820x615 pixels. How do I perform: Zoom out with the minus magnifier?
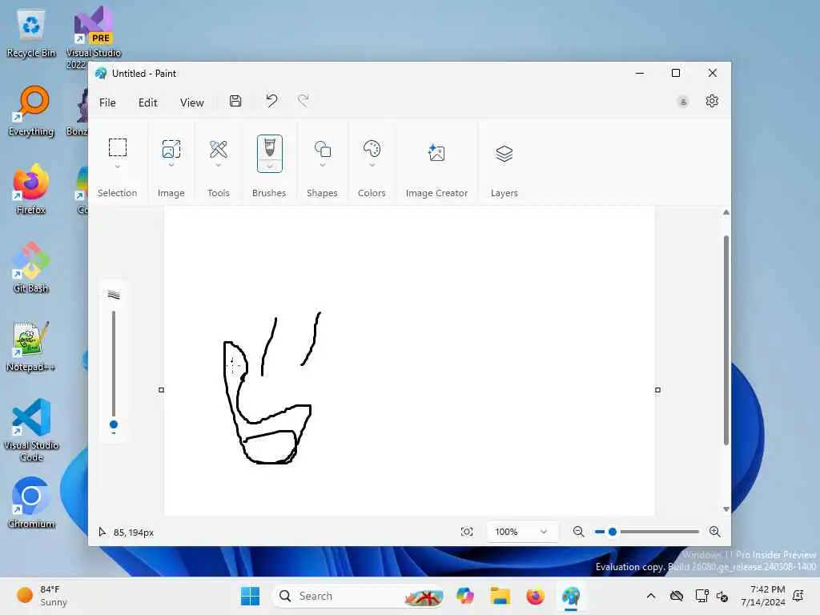click(578, 532)
